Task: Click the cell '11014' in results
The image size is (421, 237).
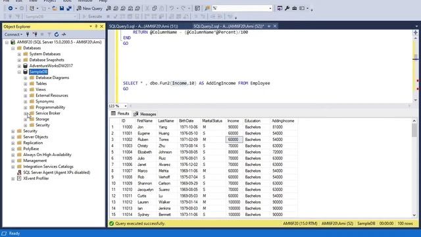Action: (x=127, y=215)
